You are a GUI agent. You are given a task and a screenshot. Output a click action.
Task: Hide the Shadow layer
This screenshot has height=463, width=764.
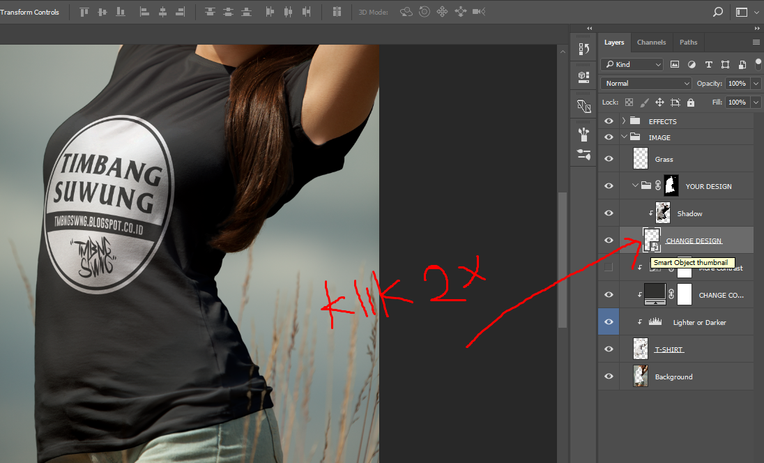(609, 213)
